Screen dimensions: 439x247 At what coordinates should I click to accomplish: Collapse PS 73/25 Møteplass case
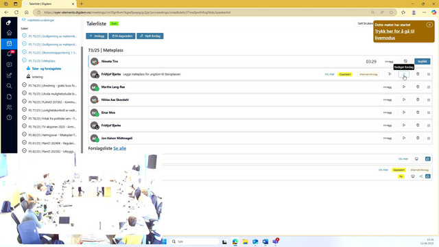coord(25,60)
